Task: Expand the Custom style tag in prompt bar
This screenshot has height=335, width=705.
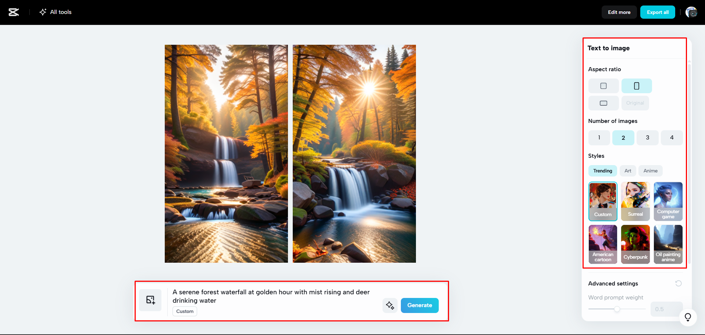Action: [185, 311]
